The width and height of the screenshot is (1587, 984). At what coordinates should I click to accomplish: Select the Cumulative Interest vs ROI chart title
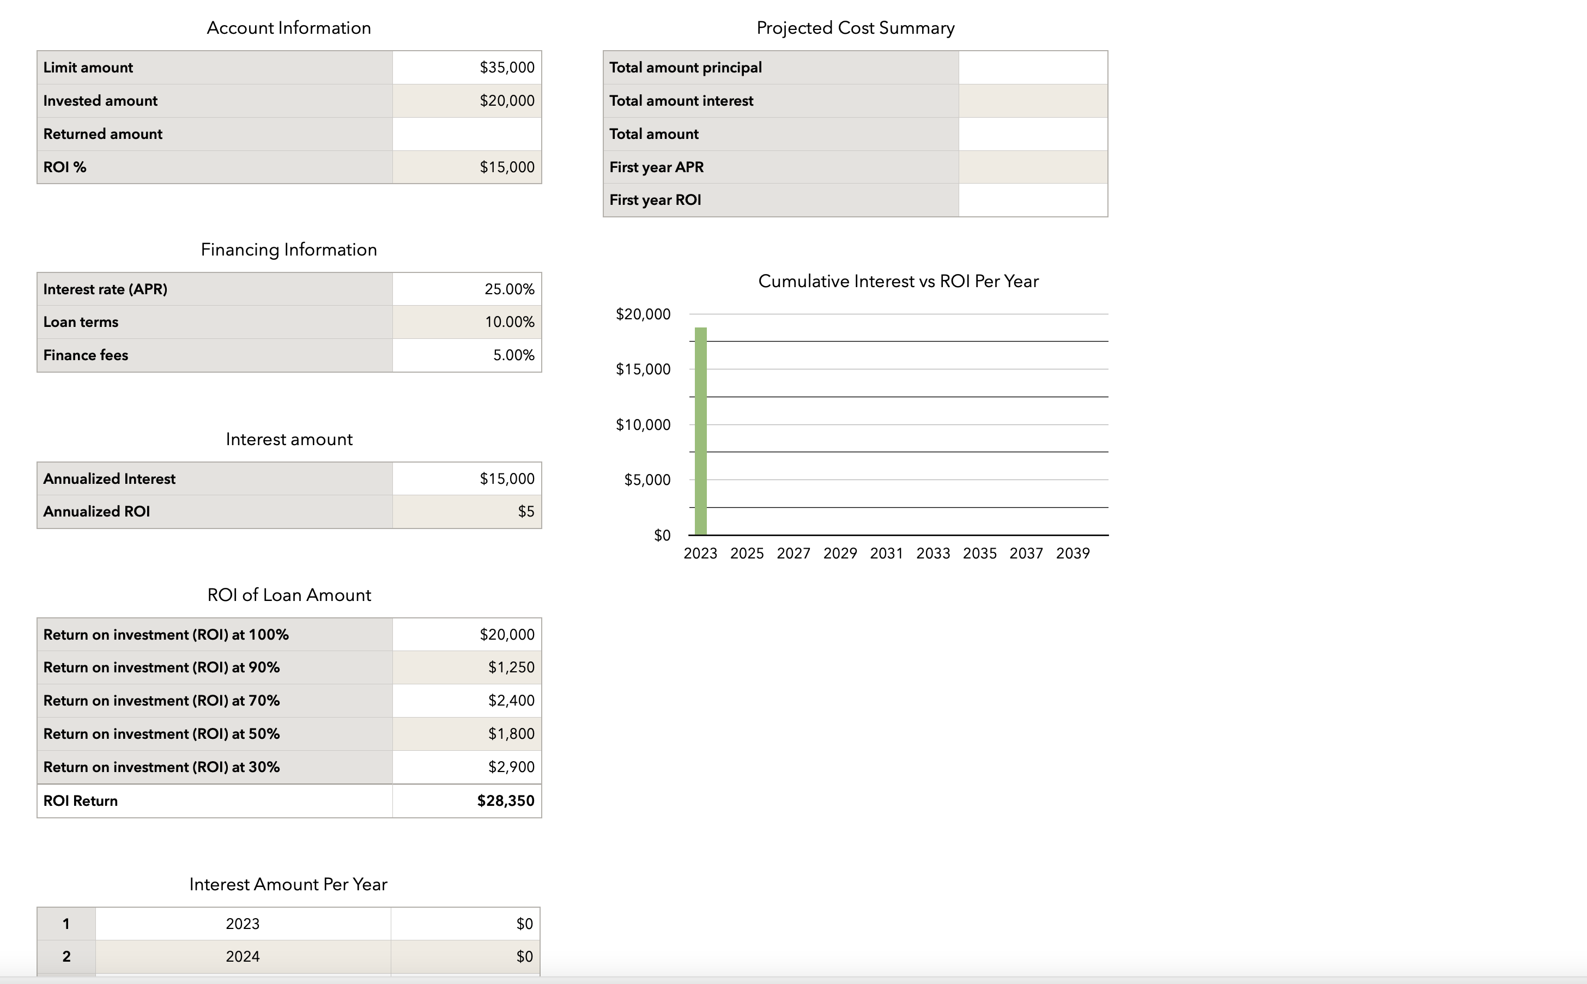pos(898,281)
